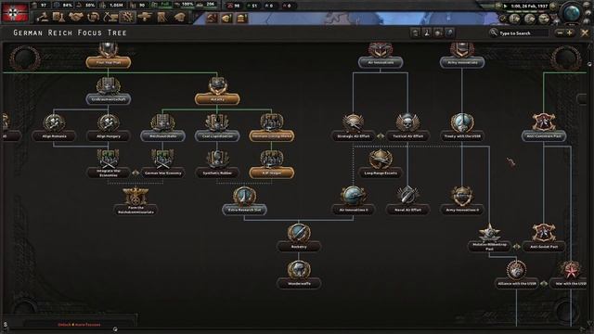Click the stability 84% indicator
594x334 pixels.
click(63, 6)
